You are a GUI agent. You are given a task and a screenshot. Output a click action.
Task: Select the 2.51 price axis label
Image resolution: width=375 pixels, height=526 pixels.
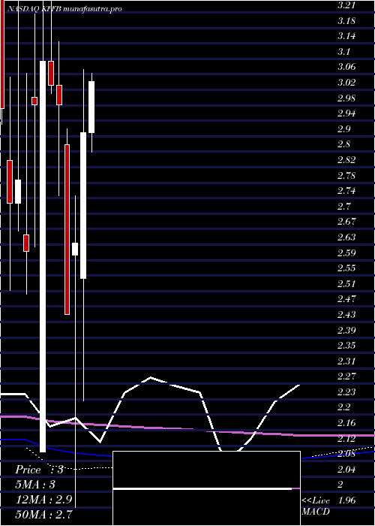click(x=346, y=284)
